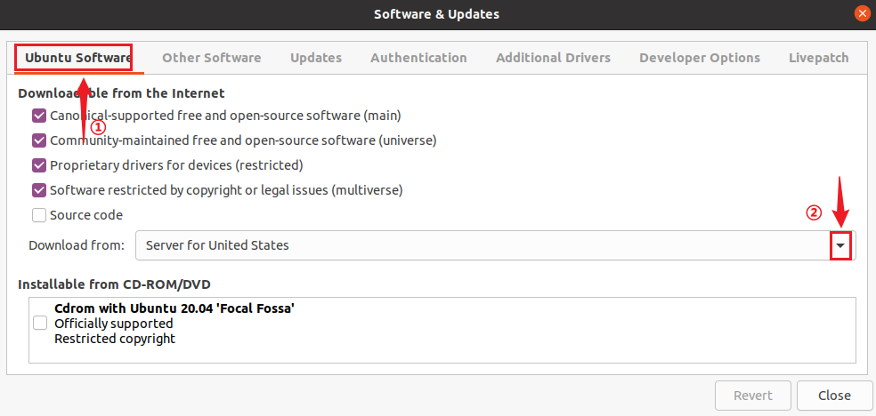
Task: Go to the Authentication tab
Action: (x=418, y=58)
